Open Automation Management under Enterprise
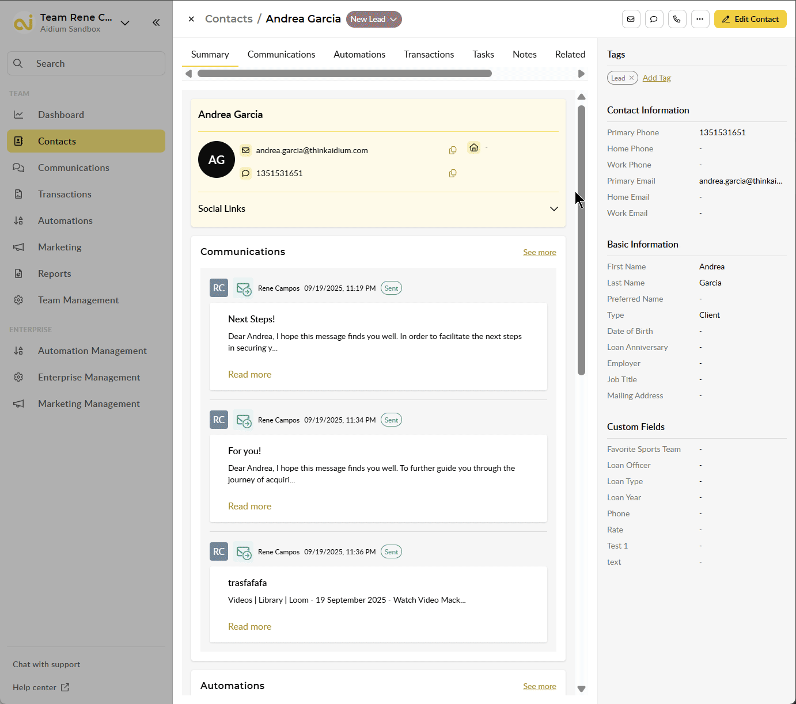Image resolution: width=796 pixels, height=704 pixels. [86, 351]
